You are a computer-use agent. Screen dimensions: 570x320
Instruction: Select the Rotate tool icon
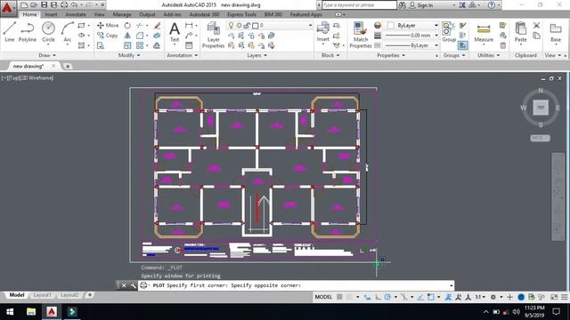tap(127, 26)
